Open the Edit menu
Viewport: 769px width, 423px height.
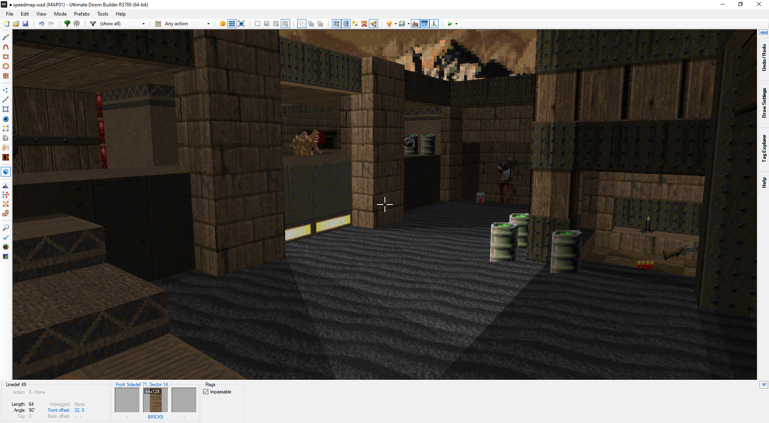click(25, 14)
